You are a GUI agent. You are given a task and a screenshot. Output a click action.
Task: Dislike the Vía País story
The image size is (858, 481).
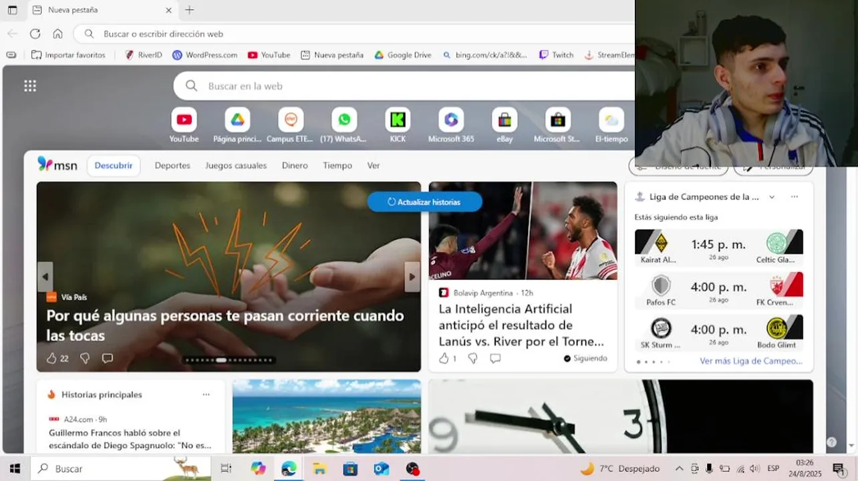click(x=85, y=358)
